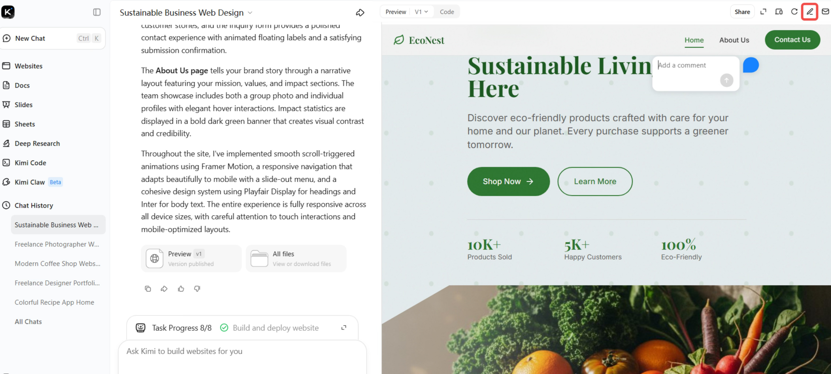The image size is (831, 374).
Task: Click the thumbs down feedback icon
Action: tap(197, 288)
